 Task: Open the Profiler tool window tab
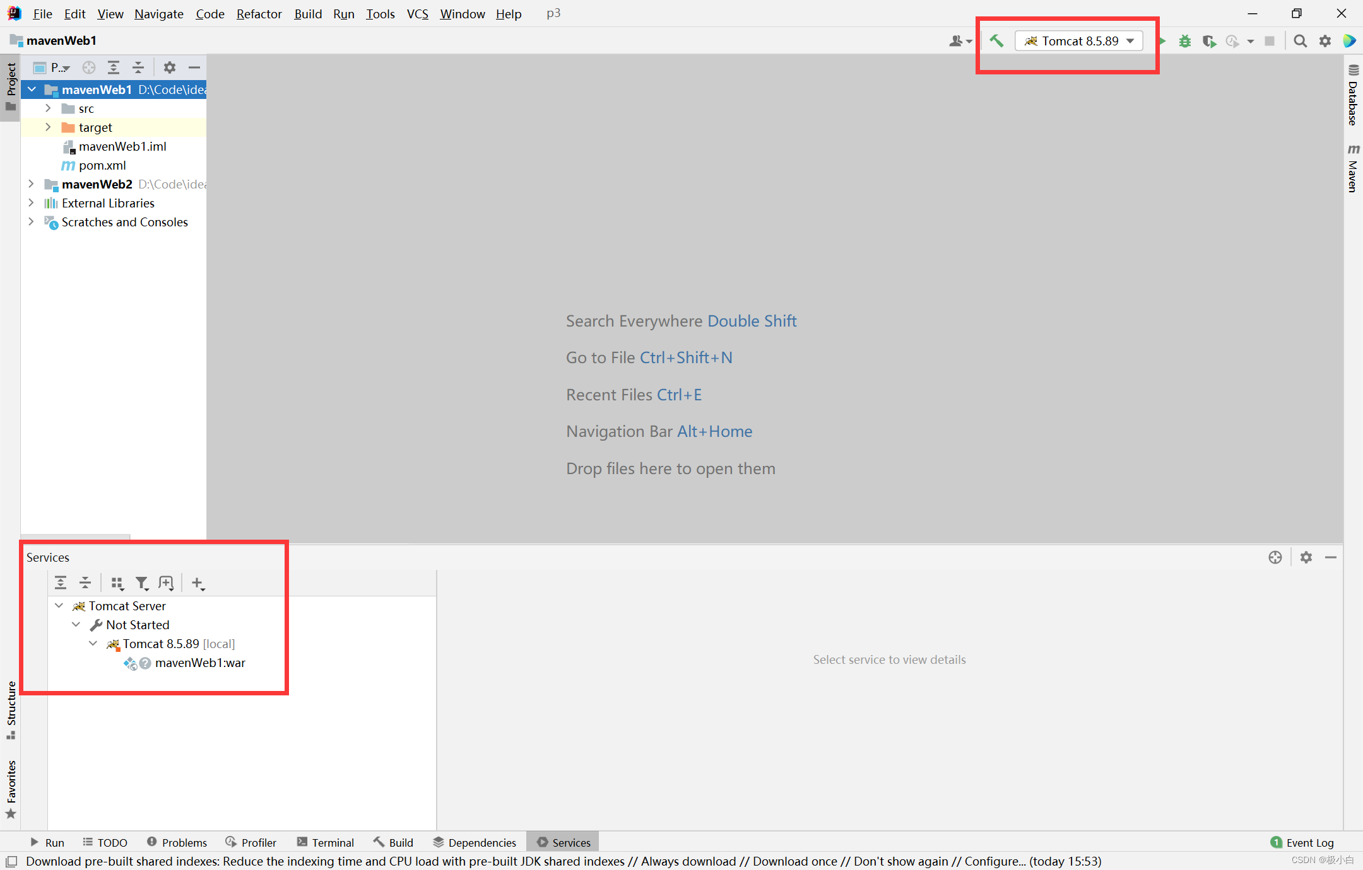(251, 842)
